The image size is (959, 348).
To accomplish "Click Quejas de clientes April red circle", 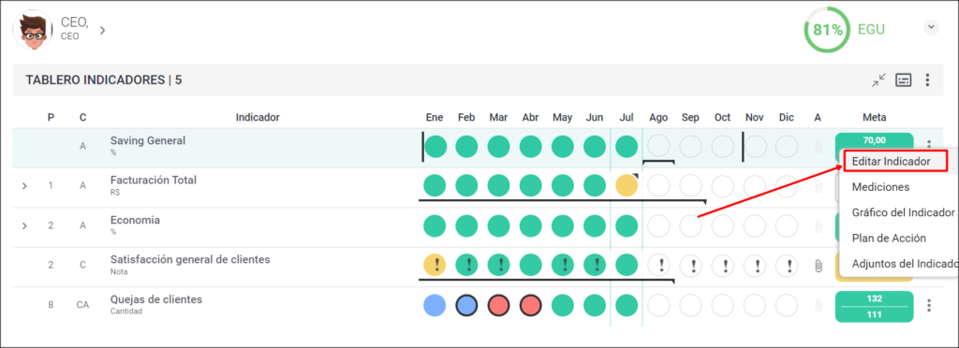I will pos(531,305).
